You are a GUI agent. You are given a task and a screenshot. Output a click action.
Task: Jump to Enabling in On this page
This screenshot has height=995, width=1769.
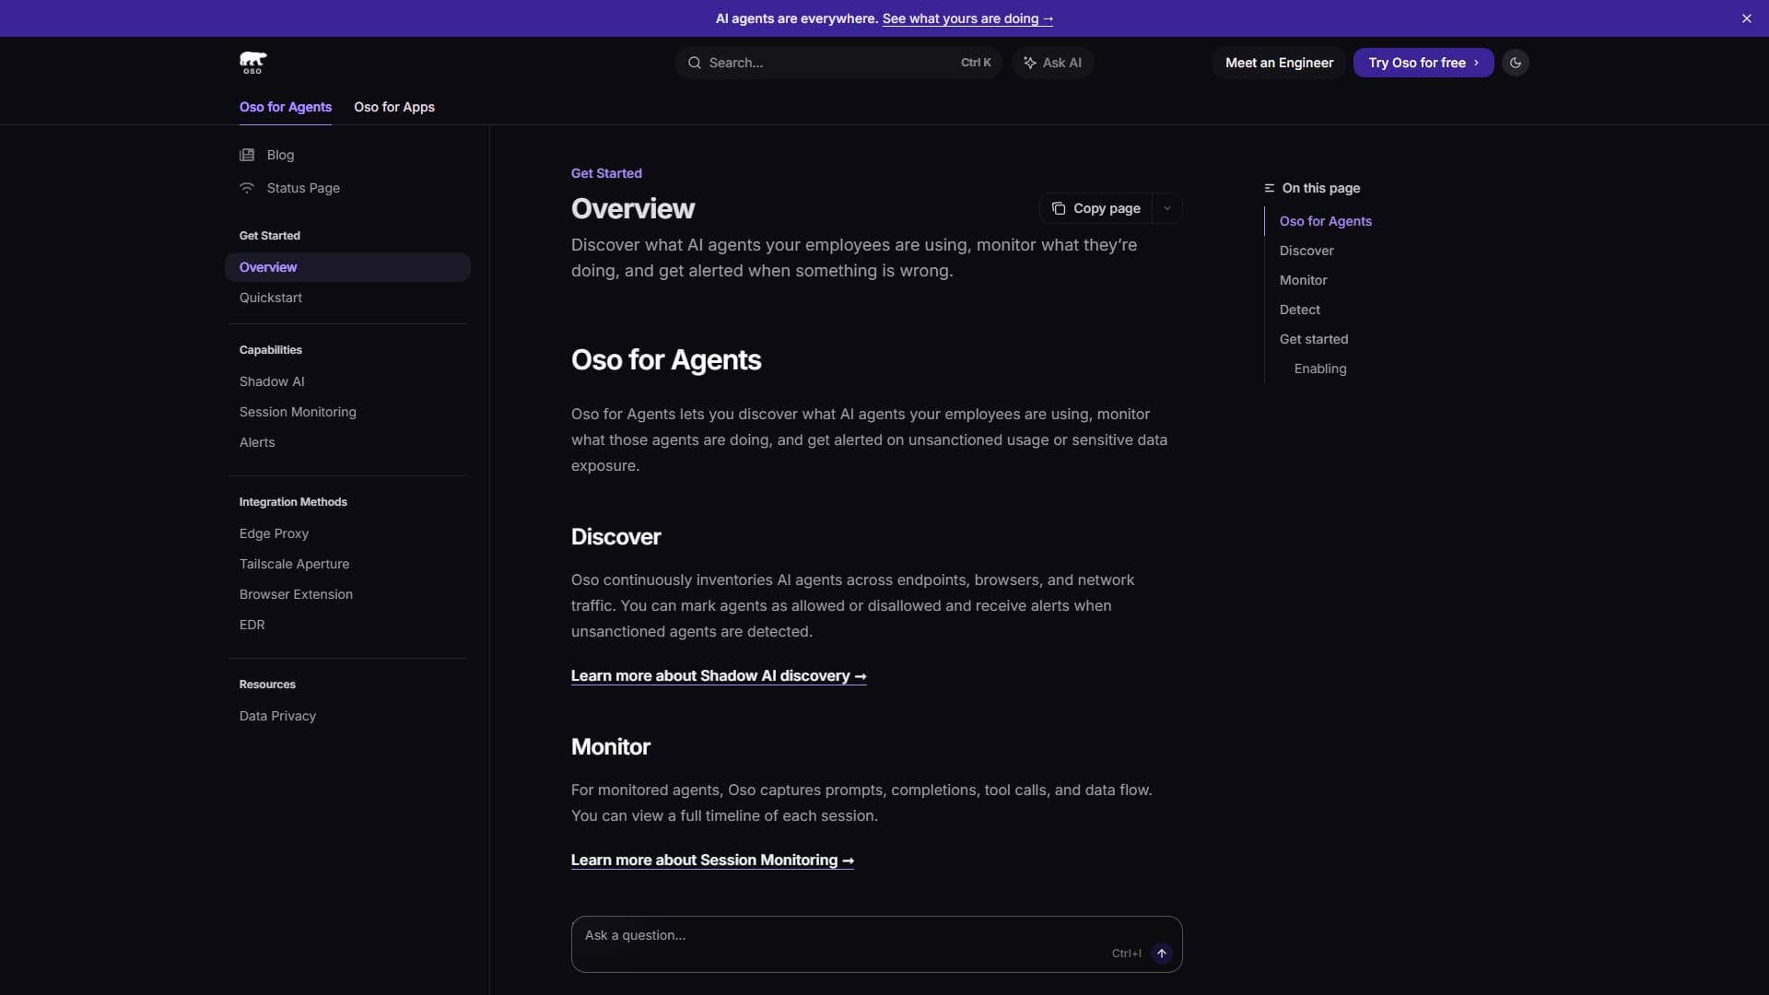point(1320,369)
